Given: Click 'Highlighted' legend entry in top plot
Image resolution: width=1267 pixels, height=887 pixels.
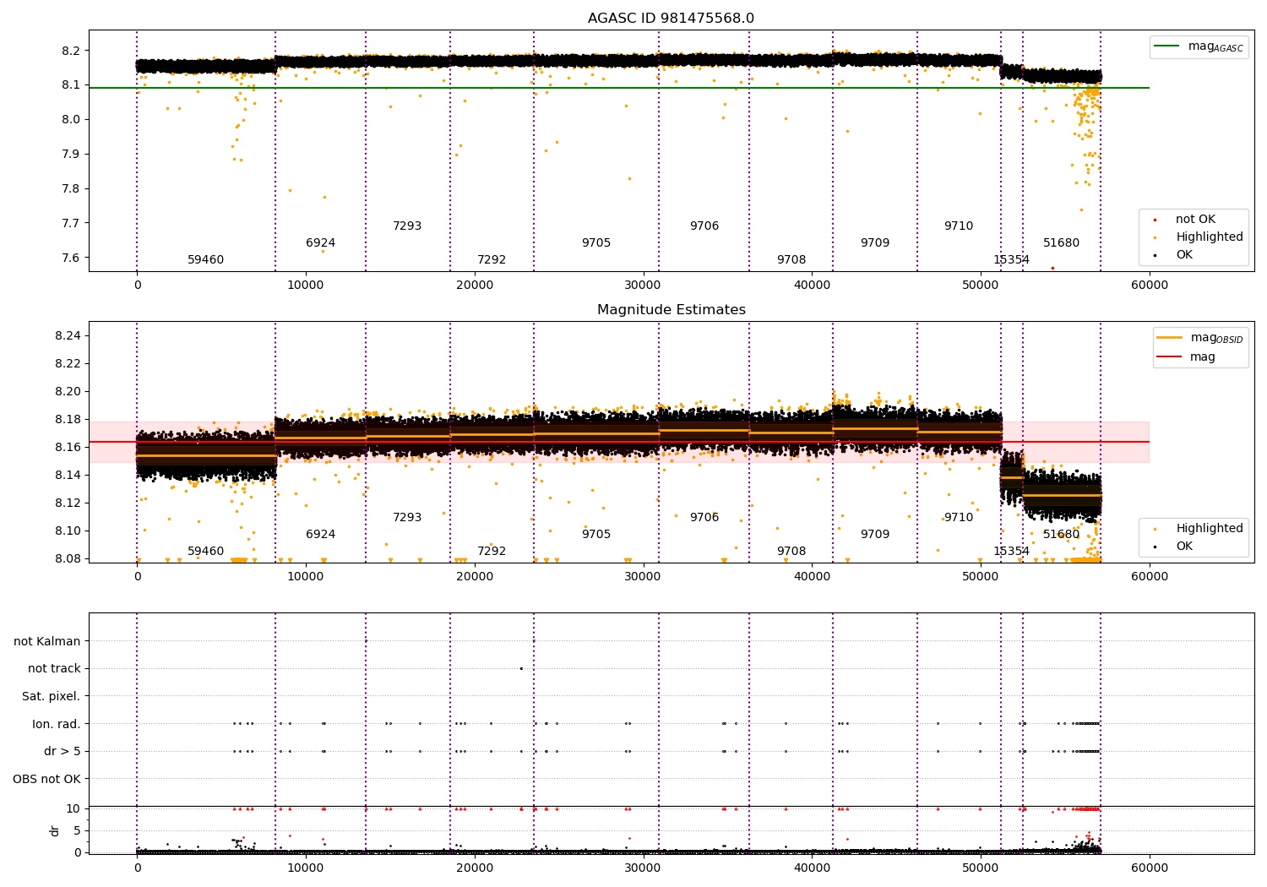Looking at the screenshot, I should click(x=1200, y=237).
